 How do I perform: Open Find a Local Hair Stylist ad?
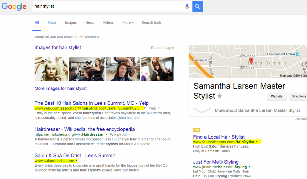(219, 137)
